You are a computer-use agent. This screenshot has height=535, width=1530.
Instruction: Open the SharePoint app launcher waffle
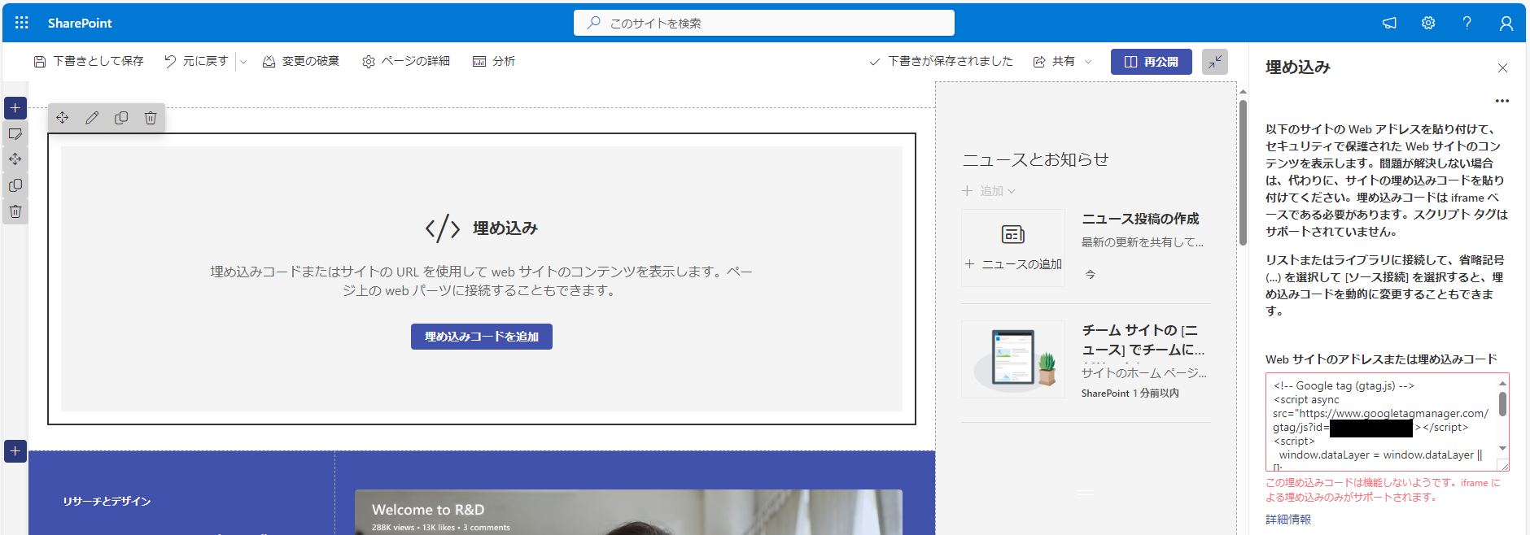[x=22, y=23]
